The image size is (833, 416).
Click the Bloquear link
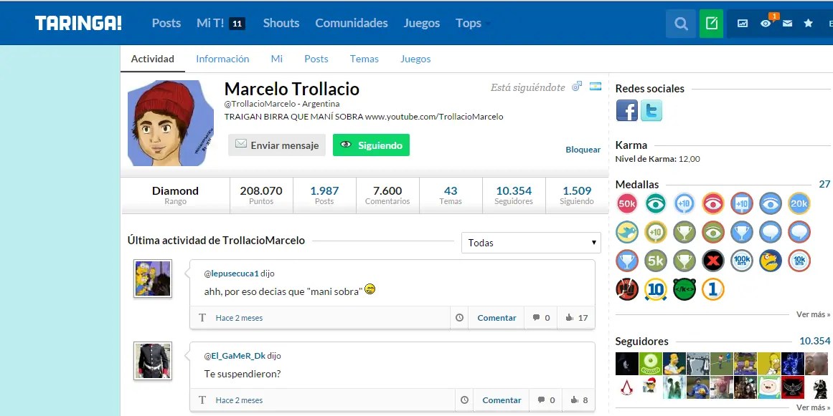[583, 150]
